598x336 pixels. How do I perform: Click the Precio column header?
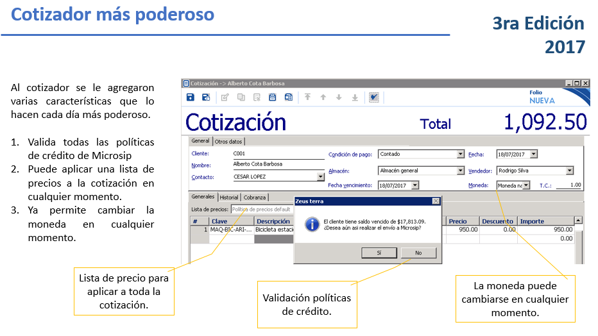click(x=462, y=221)
